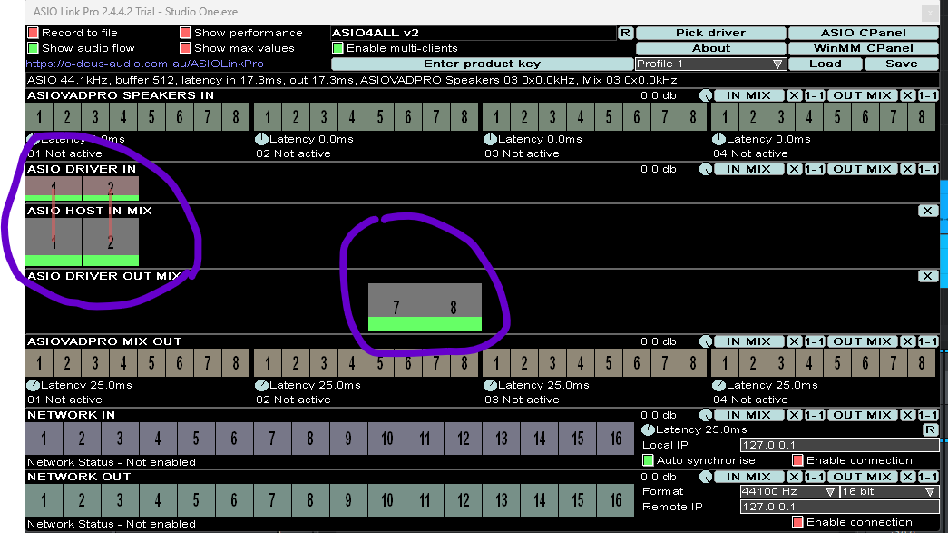Click the Pick driver button
948x533 pixels.
tap(710, 33)
